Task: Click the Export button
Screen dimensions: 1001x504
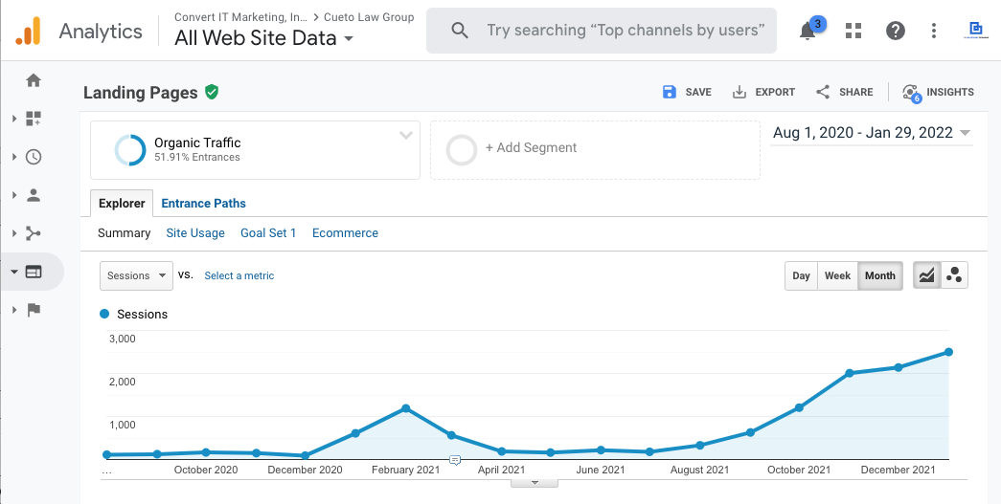Action: click(764, 92)
